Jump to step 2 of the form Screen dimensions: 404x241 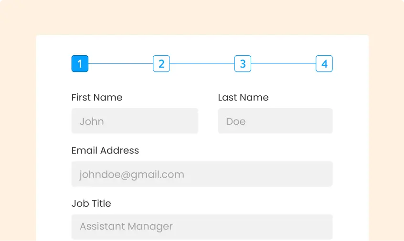tap(161, 63)
